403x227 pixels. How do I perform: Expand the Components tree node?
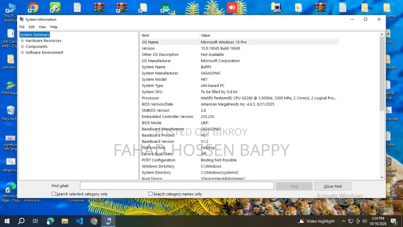click(x=22, y=47)
